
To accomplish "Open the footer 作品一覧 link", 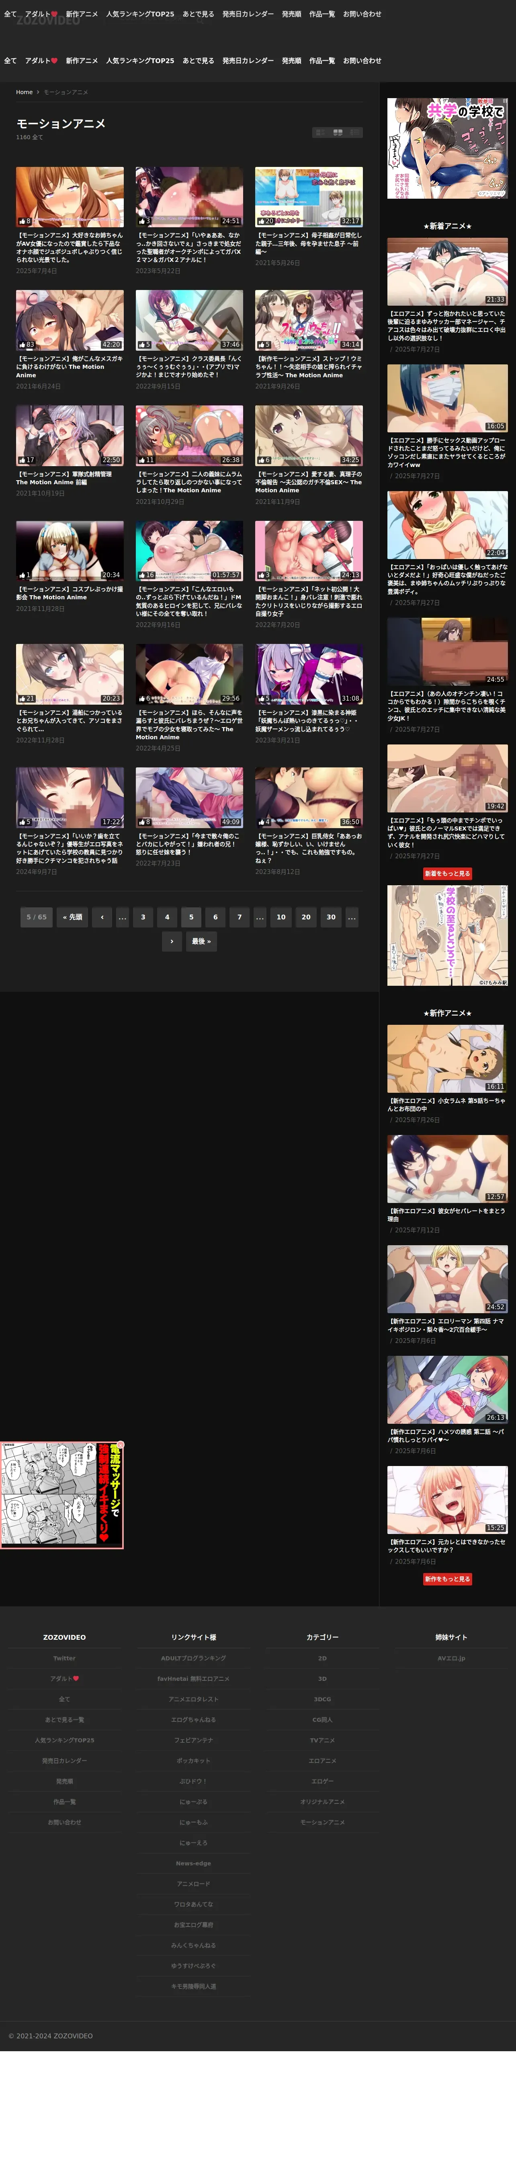I will pos(64,1802).
